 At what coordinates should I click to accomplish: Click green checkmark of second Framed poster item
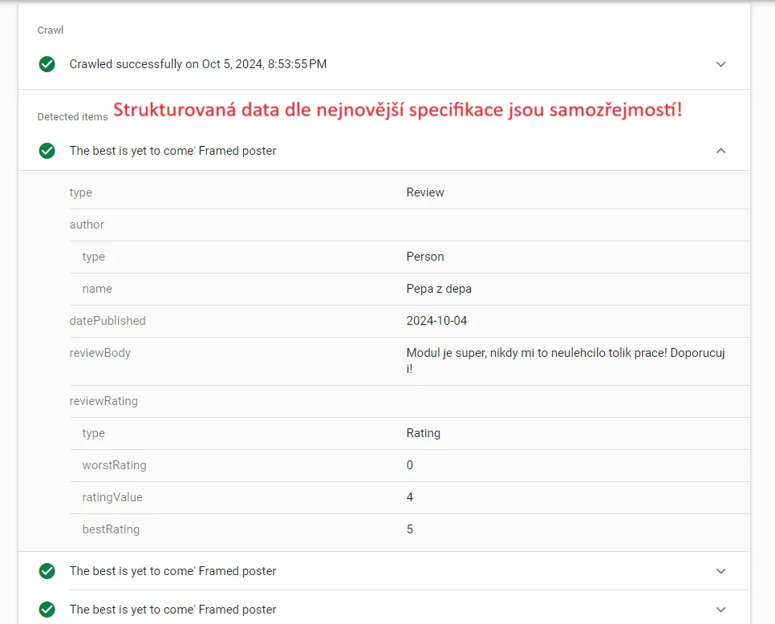tap(47, 571)
